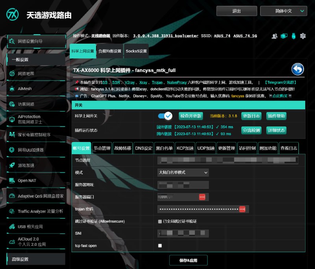Focus the 服务器端口 input field

183,197
